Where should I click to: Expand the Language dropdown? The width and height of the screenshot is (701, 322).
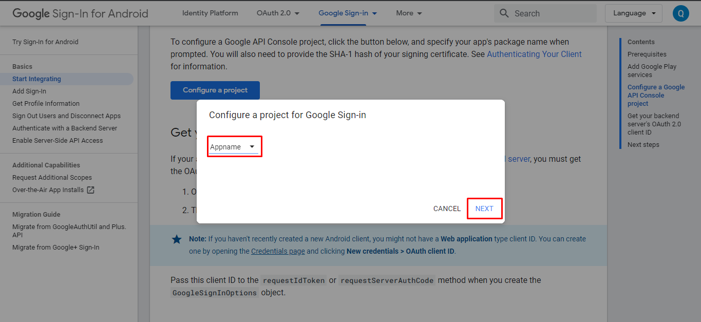coord(633,13)
